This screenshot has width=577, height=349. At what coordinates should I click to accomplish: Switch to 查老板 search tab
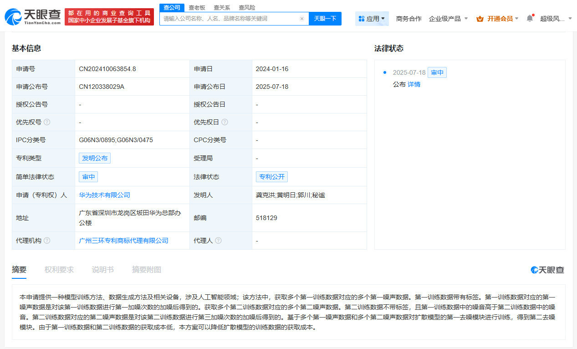pos(197,7)
